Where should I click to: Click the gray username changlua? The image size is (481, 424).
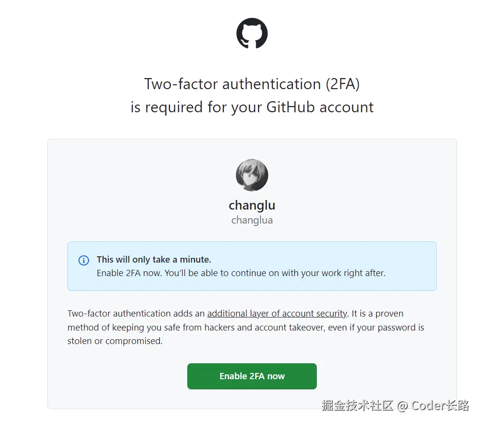[252, 220]
